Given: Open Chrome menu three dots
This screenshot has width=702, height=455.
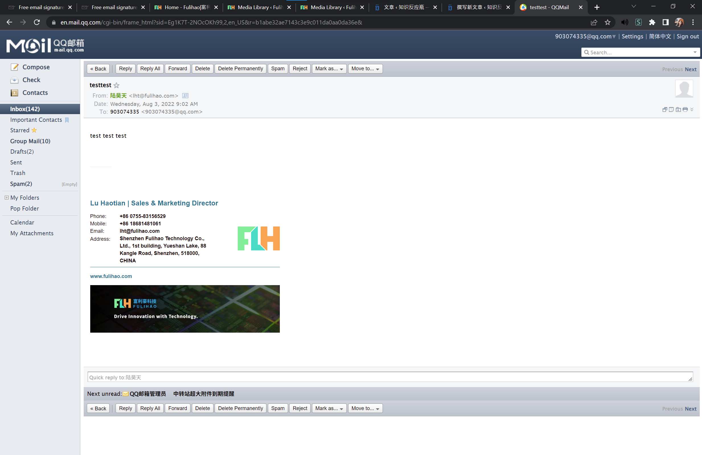Looking at the screenshot, I should click(693, 22).
